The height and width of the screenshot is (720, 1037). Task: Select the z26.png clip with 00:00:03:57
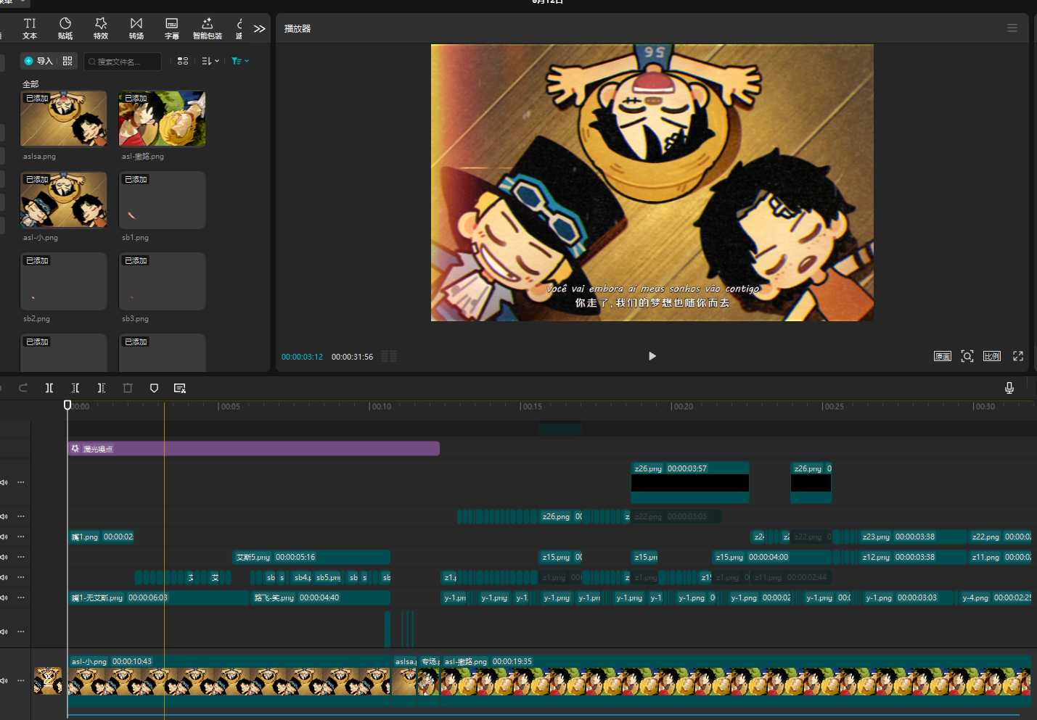pyautogui.click(x=689, y=482)
